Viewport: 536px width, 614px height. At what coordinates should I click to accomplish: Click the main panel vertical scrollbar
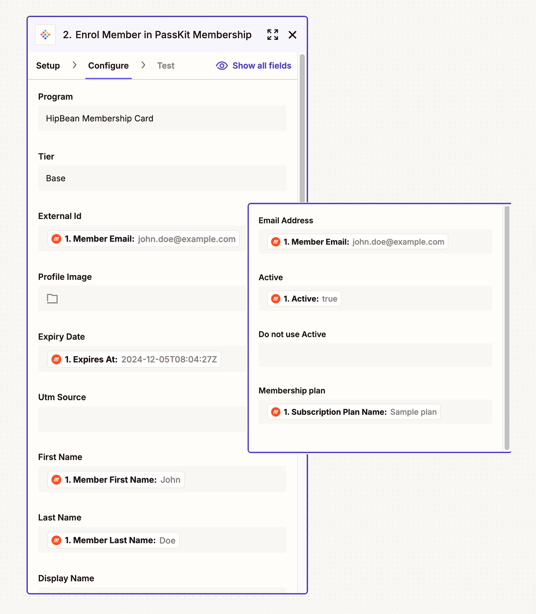point(302,128)
